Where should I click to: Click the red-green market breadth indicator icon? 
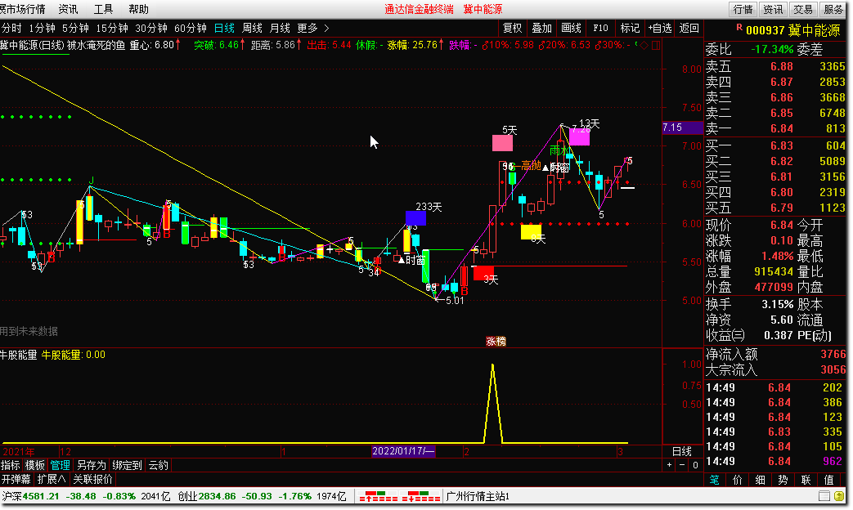click(399, 496)
